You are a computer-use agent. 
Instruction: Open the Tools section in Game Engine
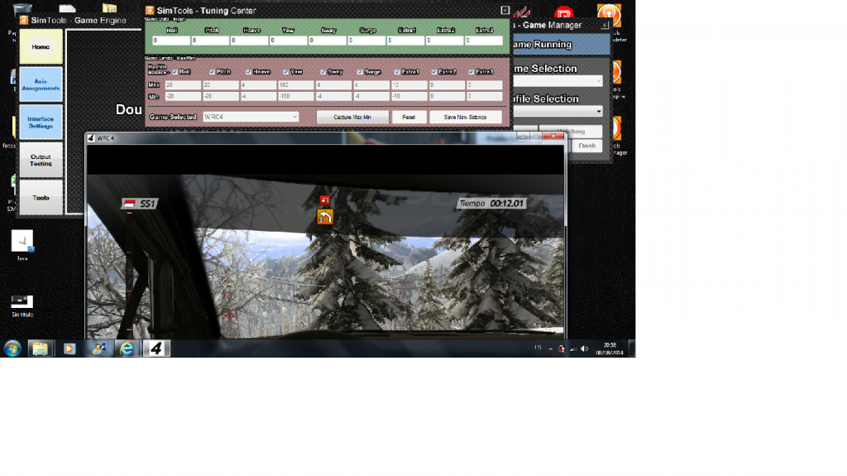point(41,197)
